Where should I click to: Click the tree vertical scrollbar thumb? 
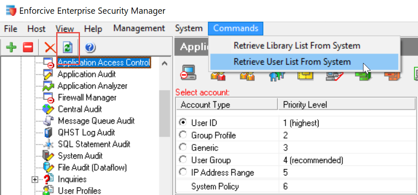tap(164, 113)
